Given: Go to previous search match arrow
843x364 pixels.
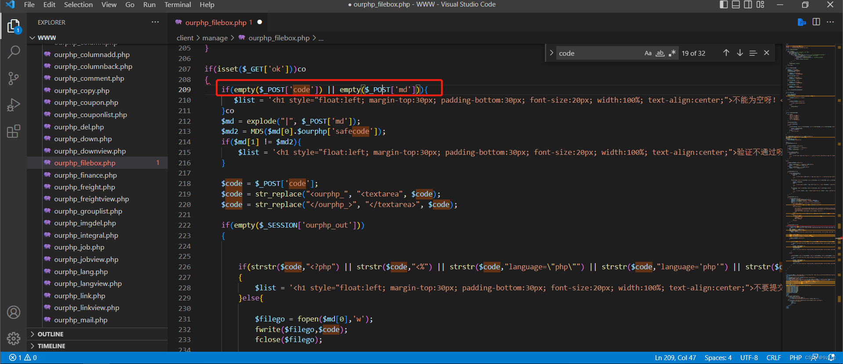Looking at the screenshot, I should click(726, 53).
